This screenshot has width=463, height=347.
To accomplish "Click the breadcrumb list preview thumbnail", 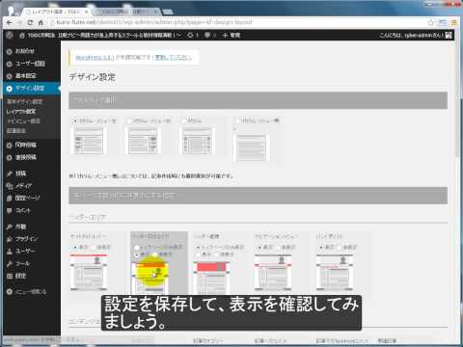I will tap(335, 272).
